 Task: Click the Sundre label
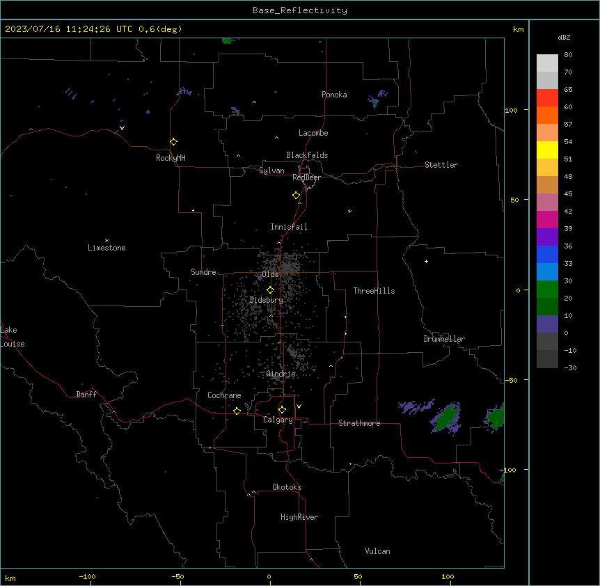[203, 272]
